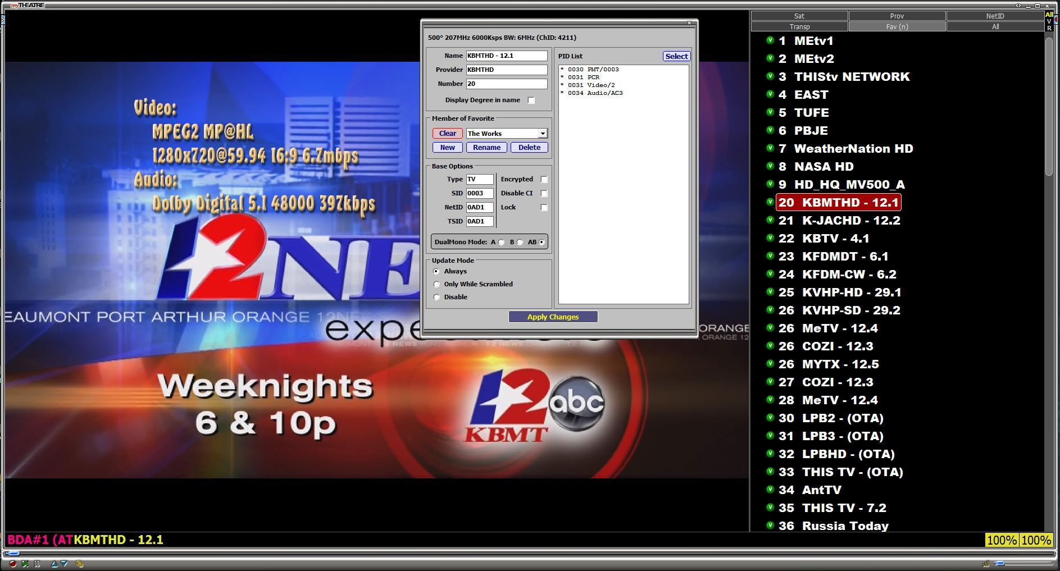
Task: Switch to the Fav (n) filter tab
Action: (x=897, y=26)
